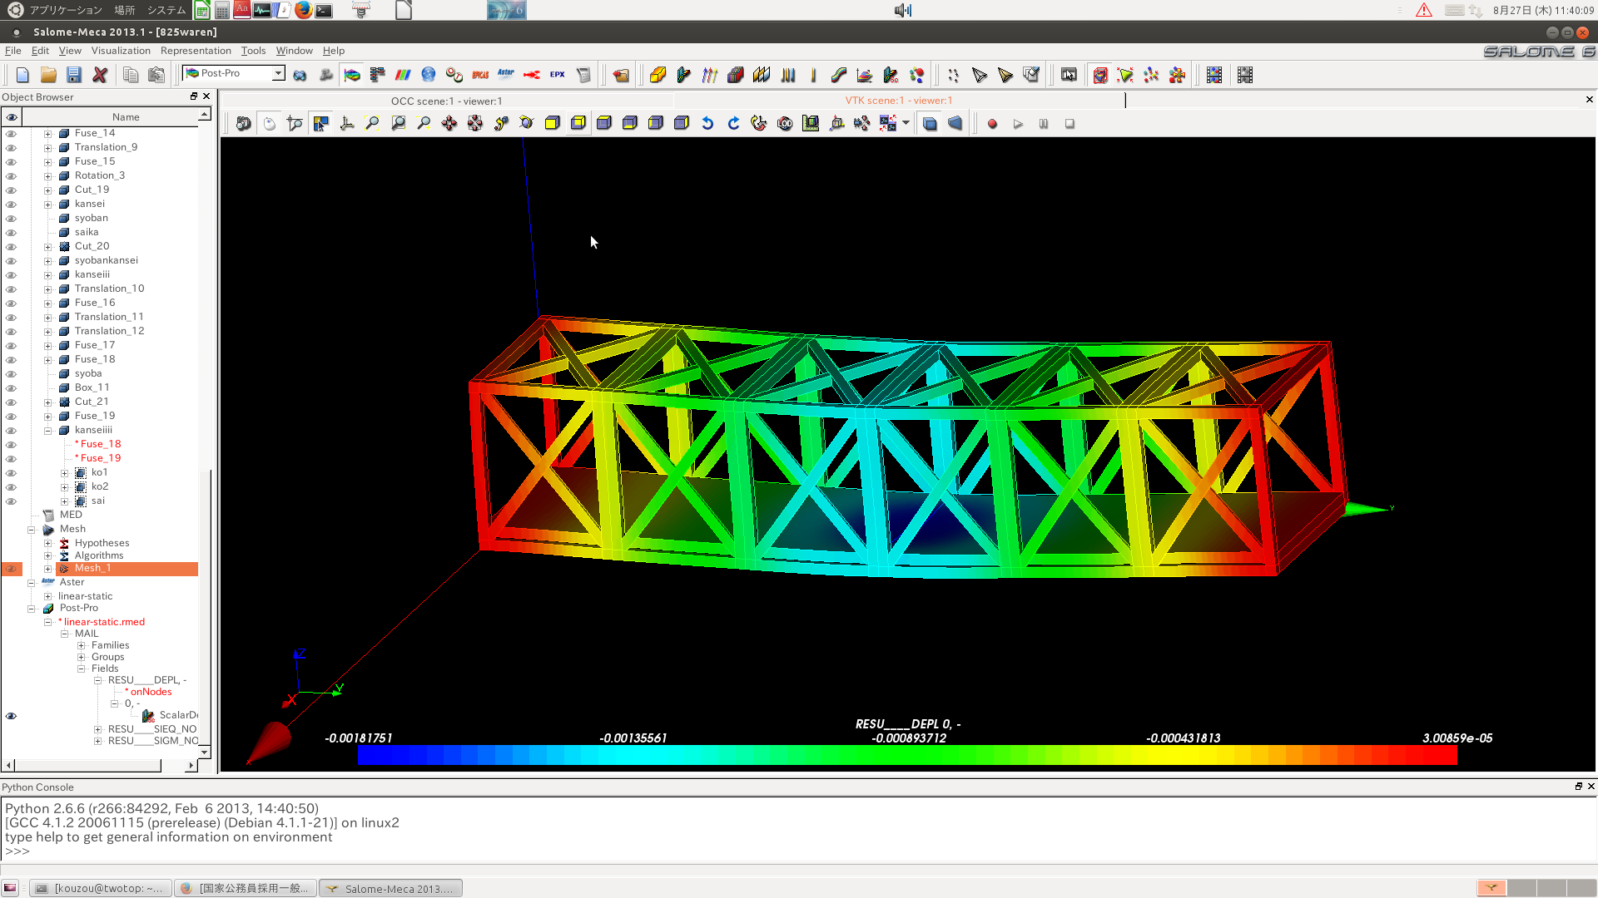Image resolution: width=1598 pixels, height=898 pixels.
Task: Open the Edit menu
Action: tap(40, 51)
